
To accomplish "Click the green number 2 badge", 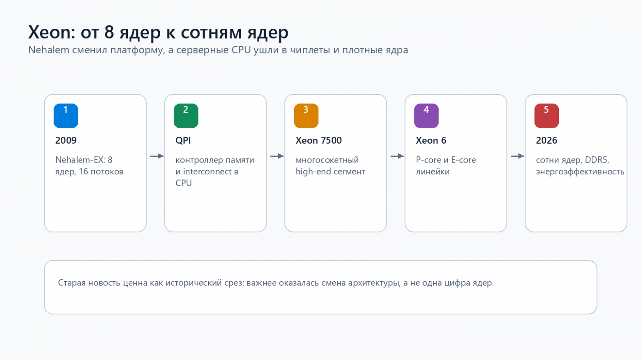I will tap(186, 116).
